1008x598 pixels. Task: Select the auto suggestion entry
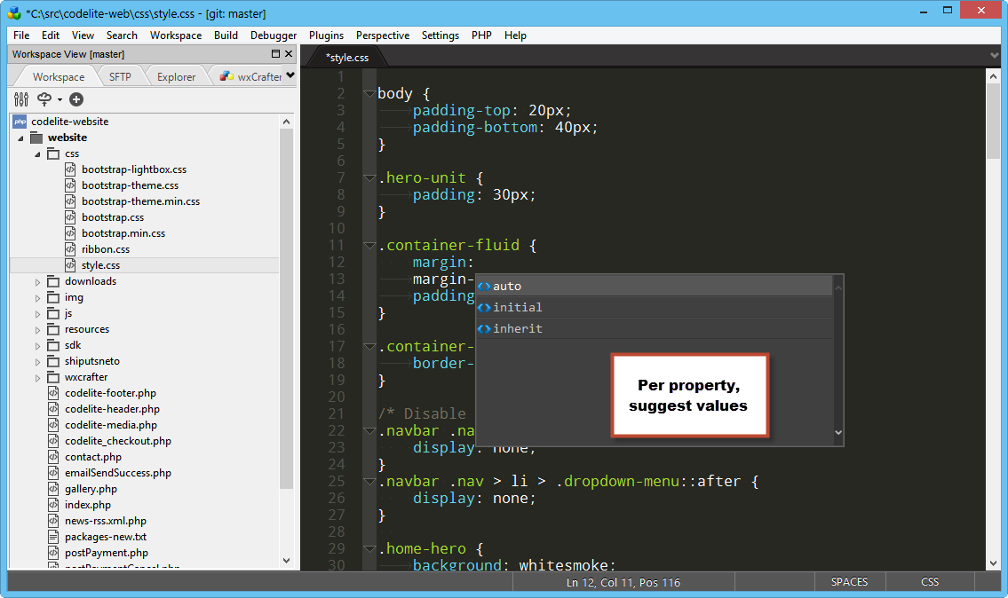tap(654, 287)
